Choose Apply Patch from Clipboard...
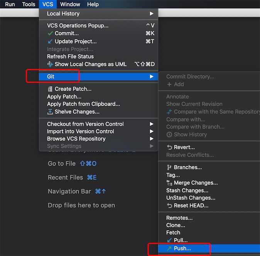 click(x=98, y=104)
